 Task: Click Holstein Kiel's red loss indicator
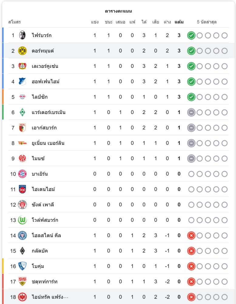[191, 236]
